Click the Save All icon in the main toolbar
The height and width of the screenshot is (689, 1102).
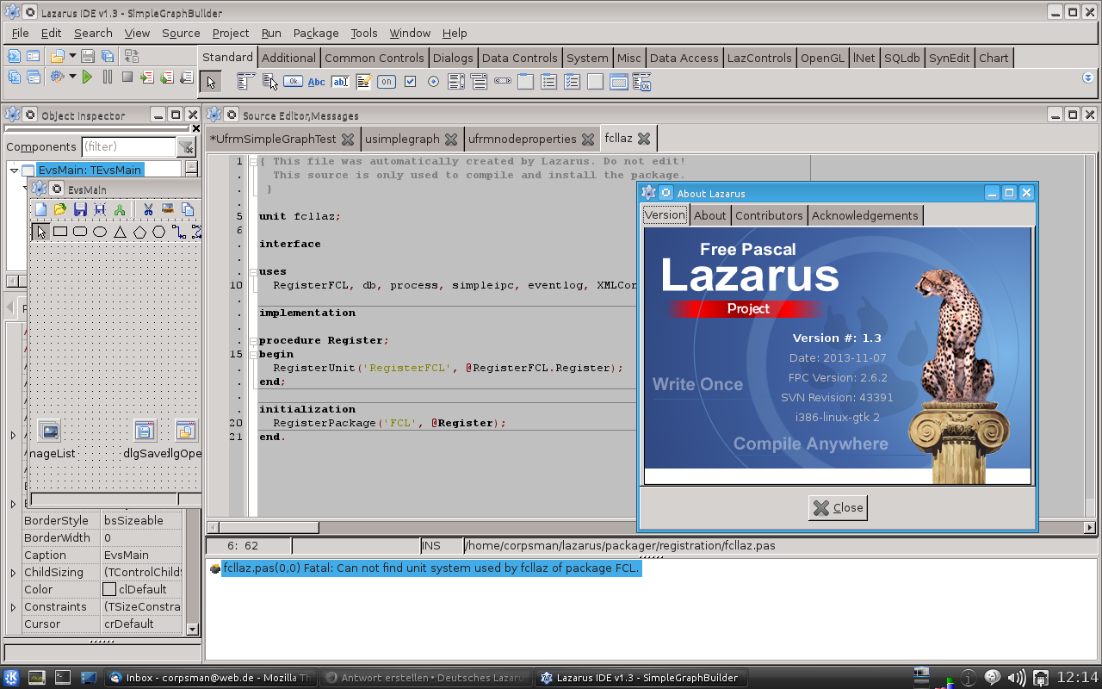108,56
